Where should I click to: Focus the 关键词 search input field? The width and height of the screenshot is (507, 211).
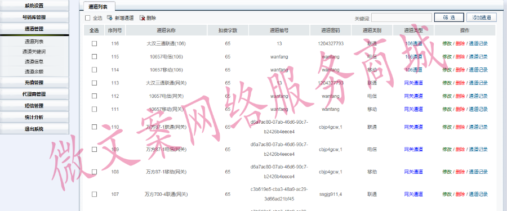coord(402,17)
